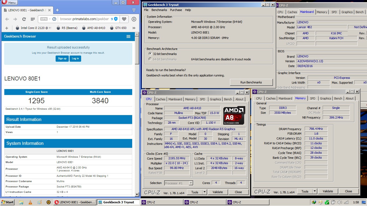This screenshot has height=206, width=367.
Task: Open the Opera Menu button
Action: click(9, 3)
